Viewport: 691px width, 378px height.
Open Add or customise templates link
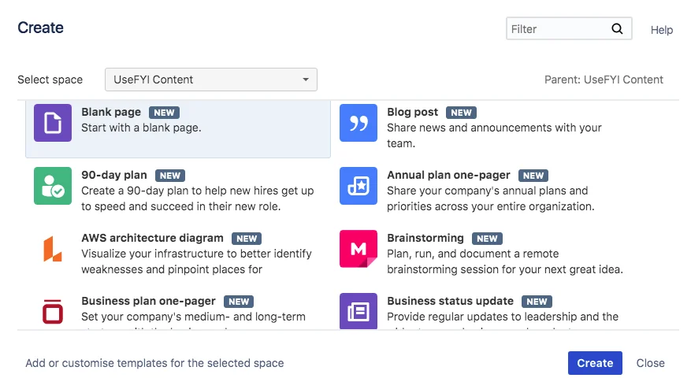coord(154,363)
